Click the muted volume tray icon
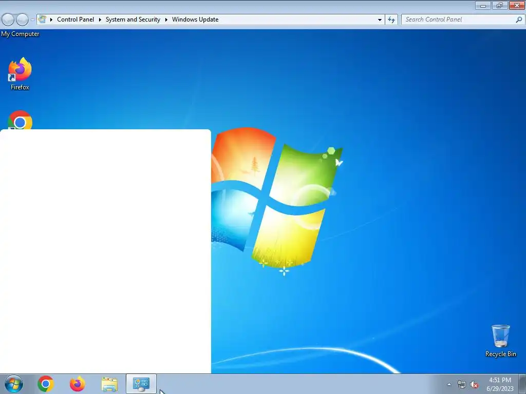526x394 pixels. click(474, 384)
